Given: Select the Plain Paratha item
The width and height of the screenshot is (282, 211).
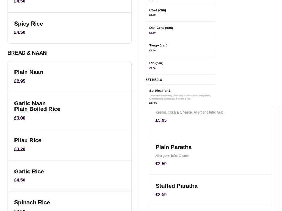Looking at the screenshot, I should coord(211,155).
